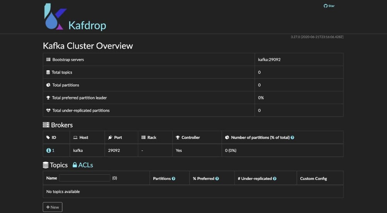Screen dimensions: 387x213
Task: Open help icon next to % Preferred
Action: (x=217, y=179)
